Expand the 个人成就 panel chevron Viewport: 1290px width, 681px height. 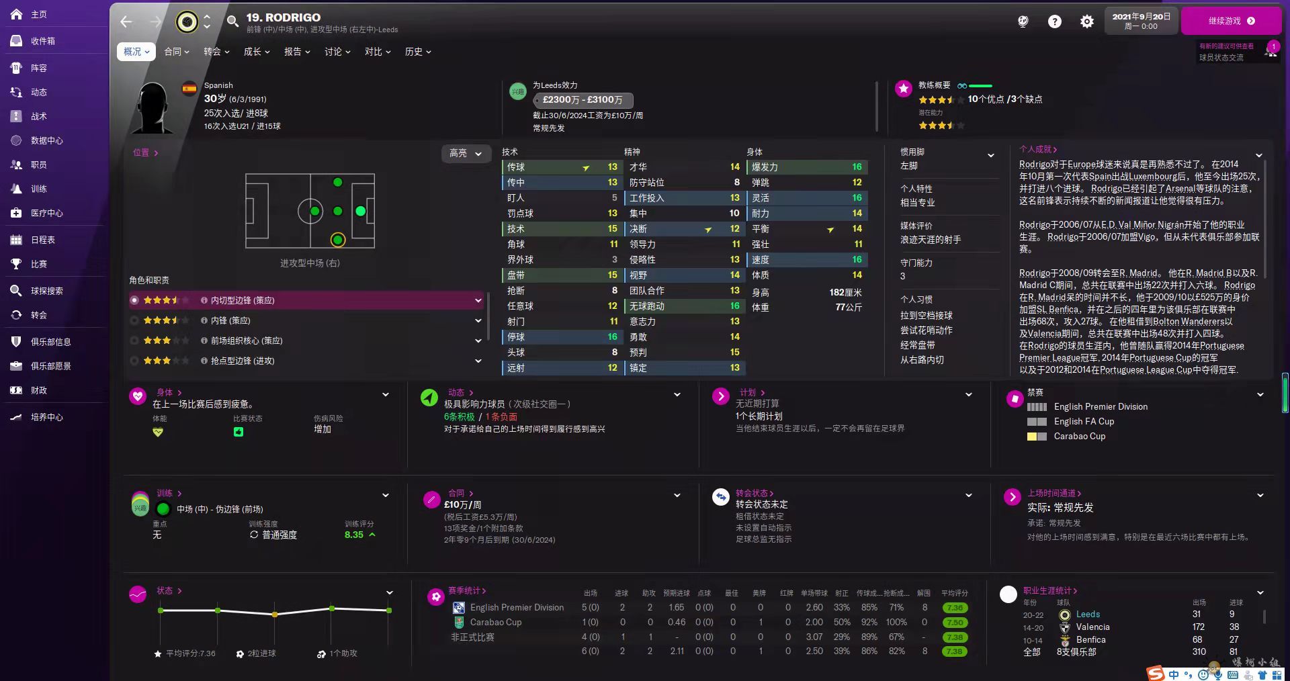tap(1258, 155)
